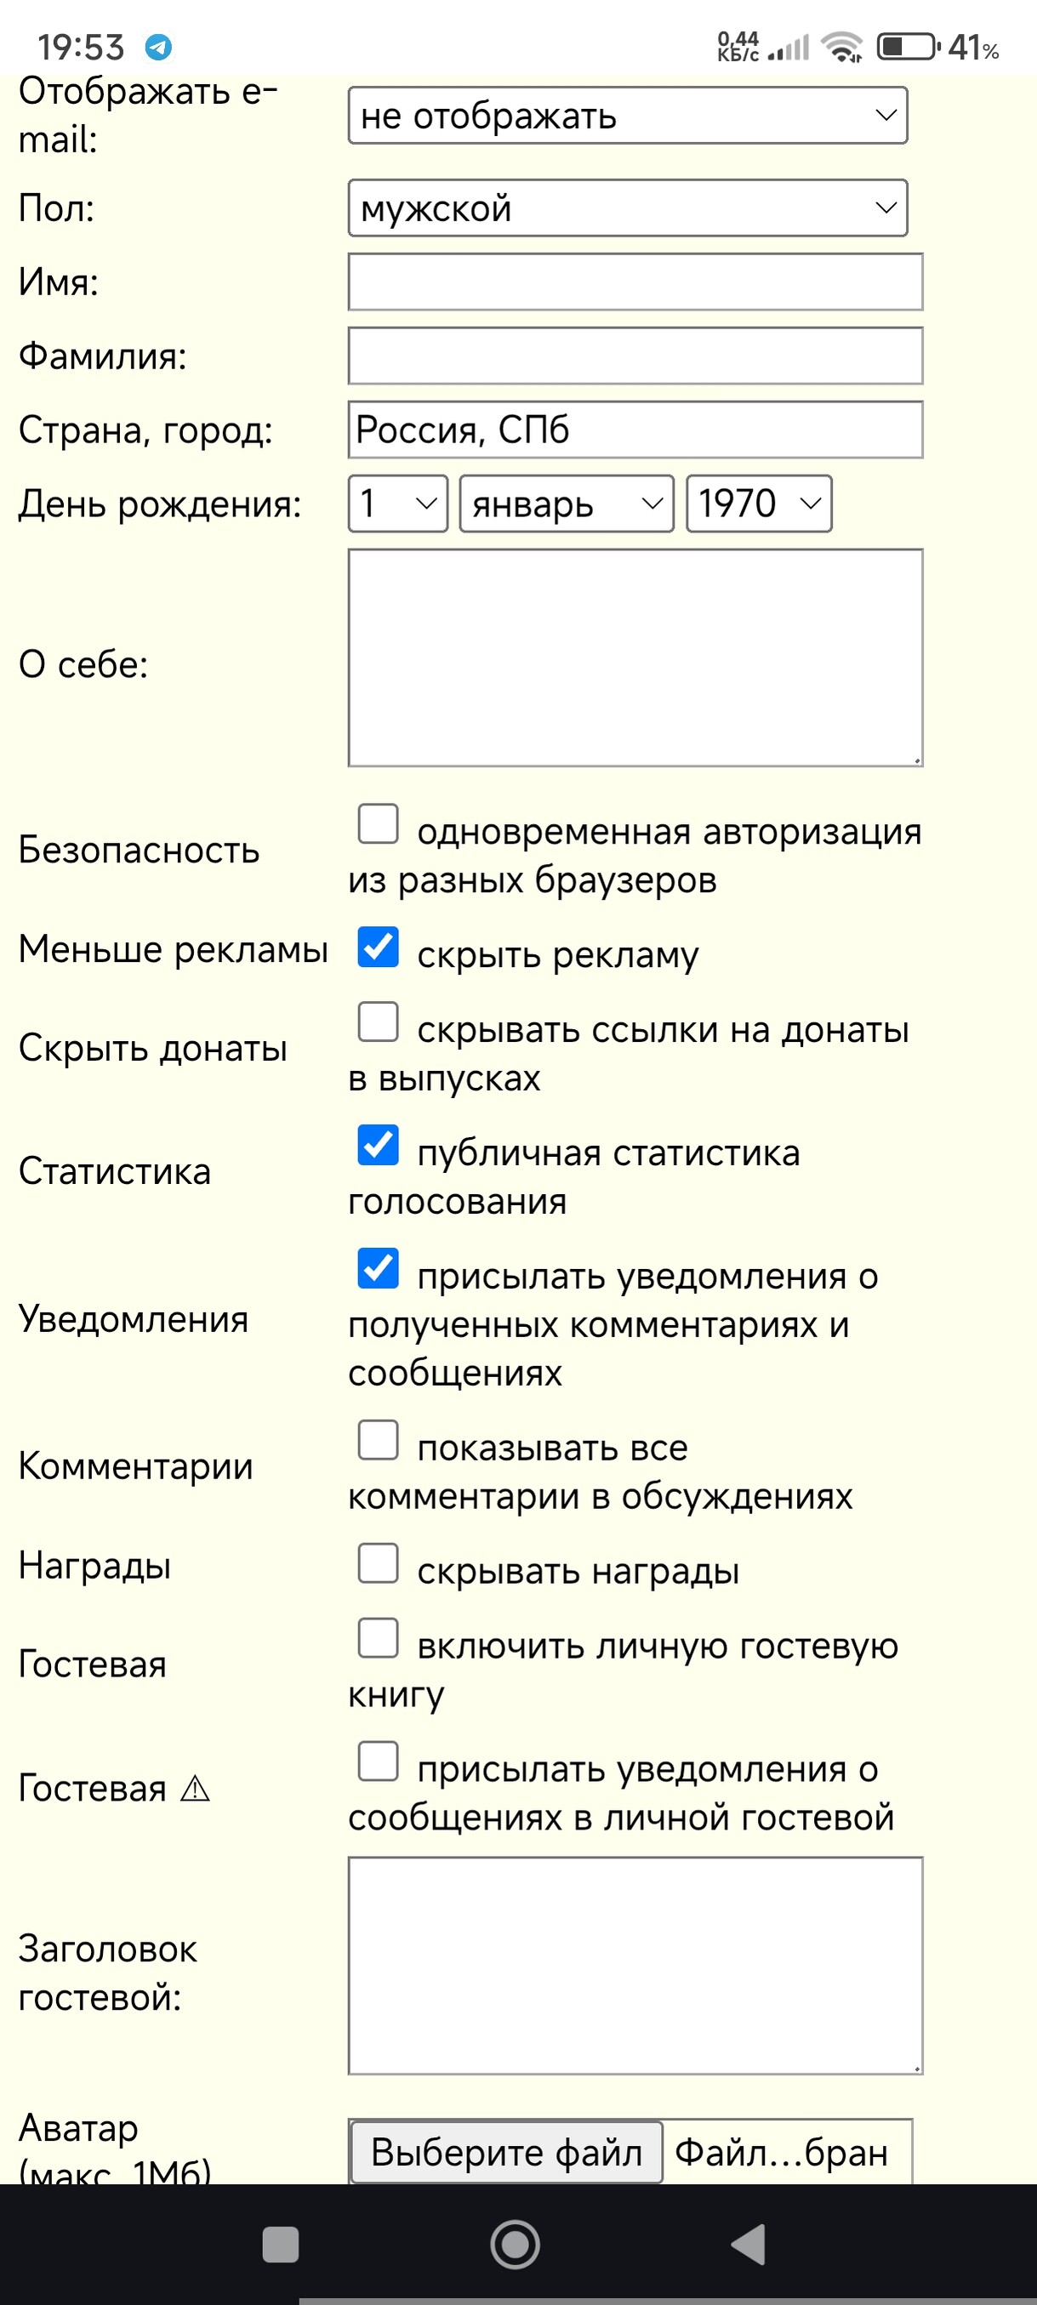Focus the О себе text area
Viewport: 1037px width, 2305px height.
pyautogui.click(x=635, y=657)
